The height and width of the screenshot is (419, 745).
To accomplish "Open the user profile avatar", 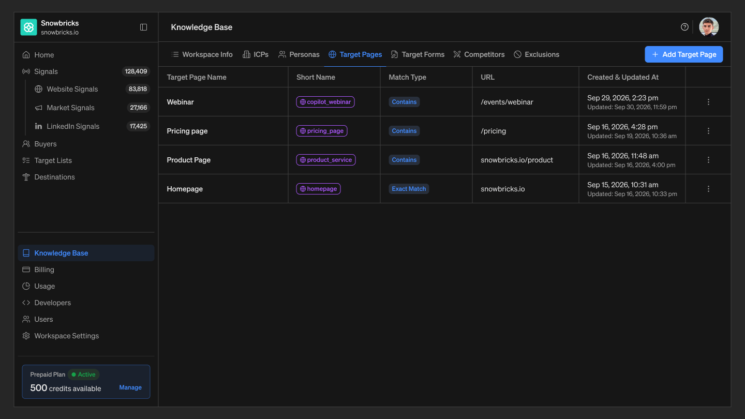I will 709,27.
